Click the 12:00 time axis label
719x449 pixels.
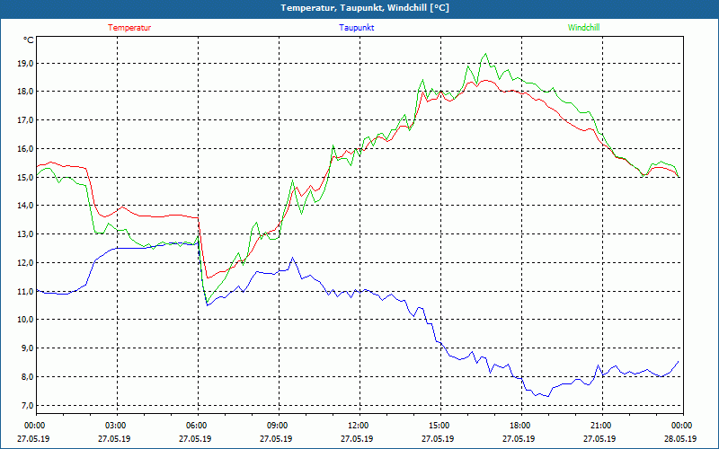point(358,426)
